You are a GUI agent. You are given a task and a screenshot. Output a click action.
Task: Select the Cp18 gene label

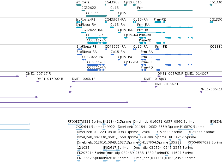(115, 8)
